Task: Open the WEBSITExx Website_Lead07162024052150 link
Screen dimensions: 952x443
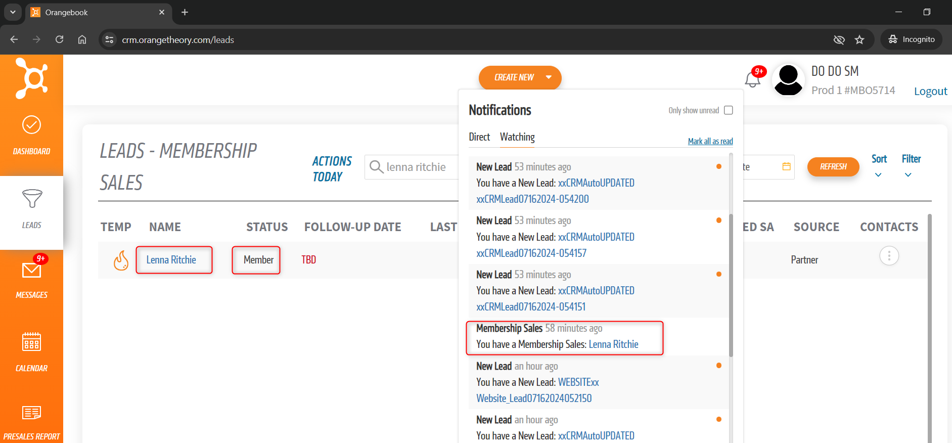Action: (534, 398)
